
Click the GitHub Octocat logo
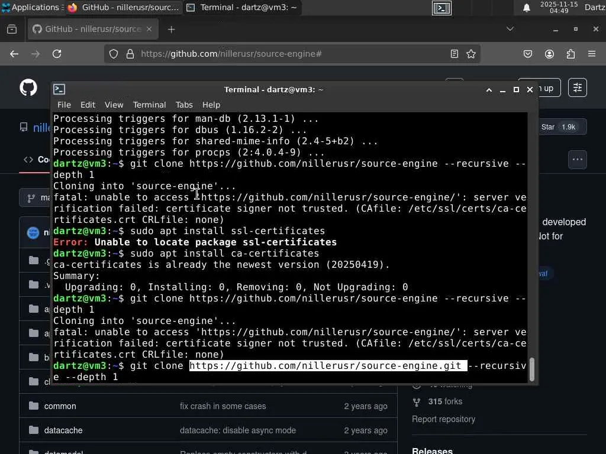tap(28, 87)
